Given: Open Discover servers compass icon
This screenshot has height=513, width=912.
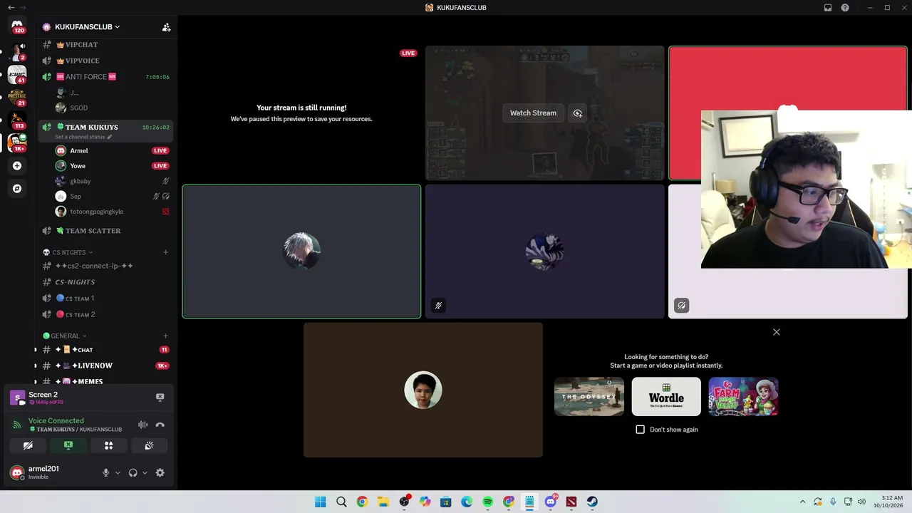Looking at the screenshot, I should (17, 189).
